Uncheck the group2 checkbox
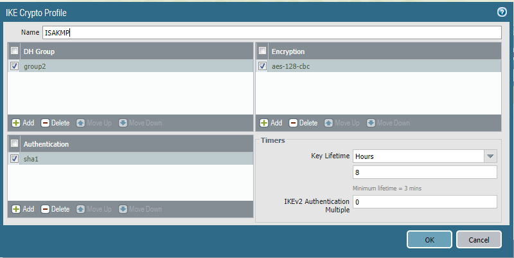 (14, 66)
